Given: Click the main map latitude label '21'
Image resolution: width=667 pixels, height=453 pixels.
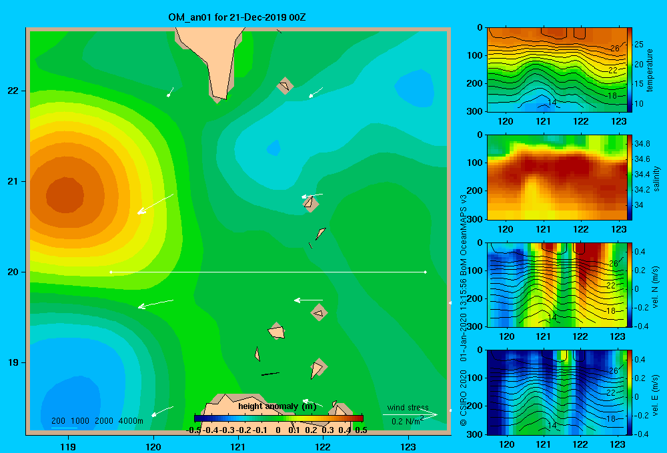Looking at the screenshot, I should (13, 181).
